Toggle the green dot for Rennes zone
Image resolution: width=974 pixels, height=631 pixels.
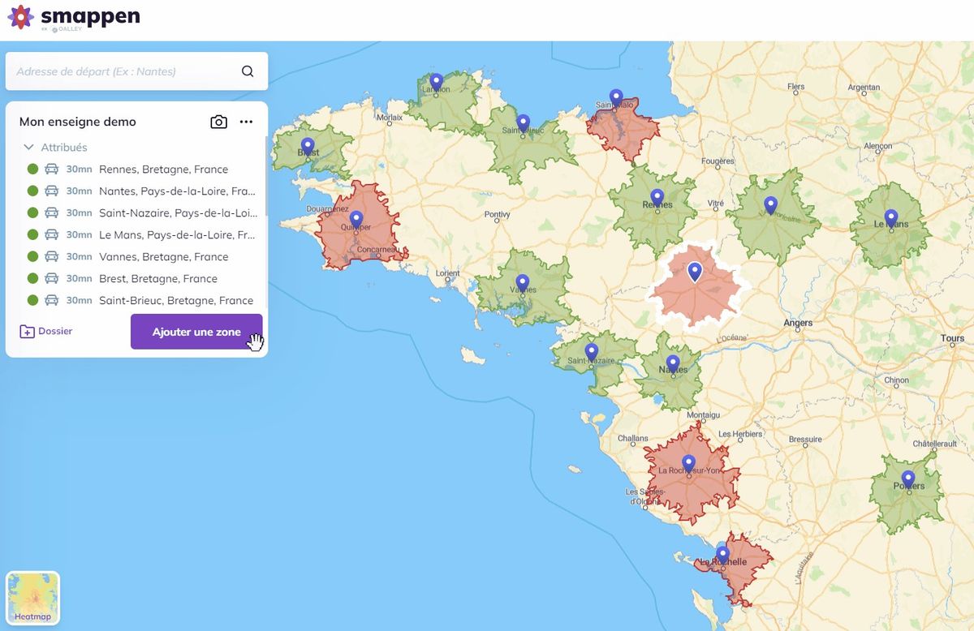32,170
